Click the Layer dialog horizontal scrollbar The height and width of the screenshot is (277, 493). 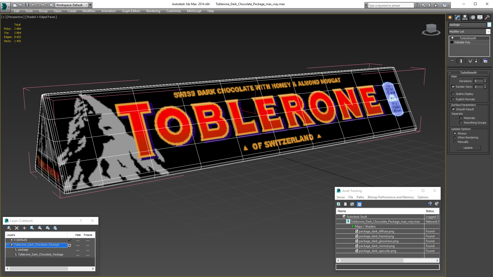(x=50, y=269)
